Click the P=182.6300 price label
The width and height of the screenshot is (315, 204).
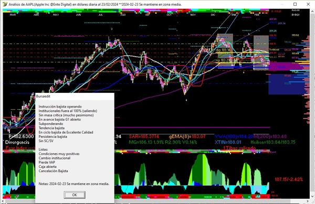[x=22, y=136]
